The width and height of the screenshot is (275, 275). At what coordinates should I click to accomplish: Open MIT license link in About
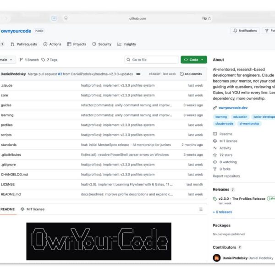[x=228, y=141]
